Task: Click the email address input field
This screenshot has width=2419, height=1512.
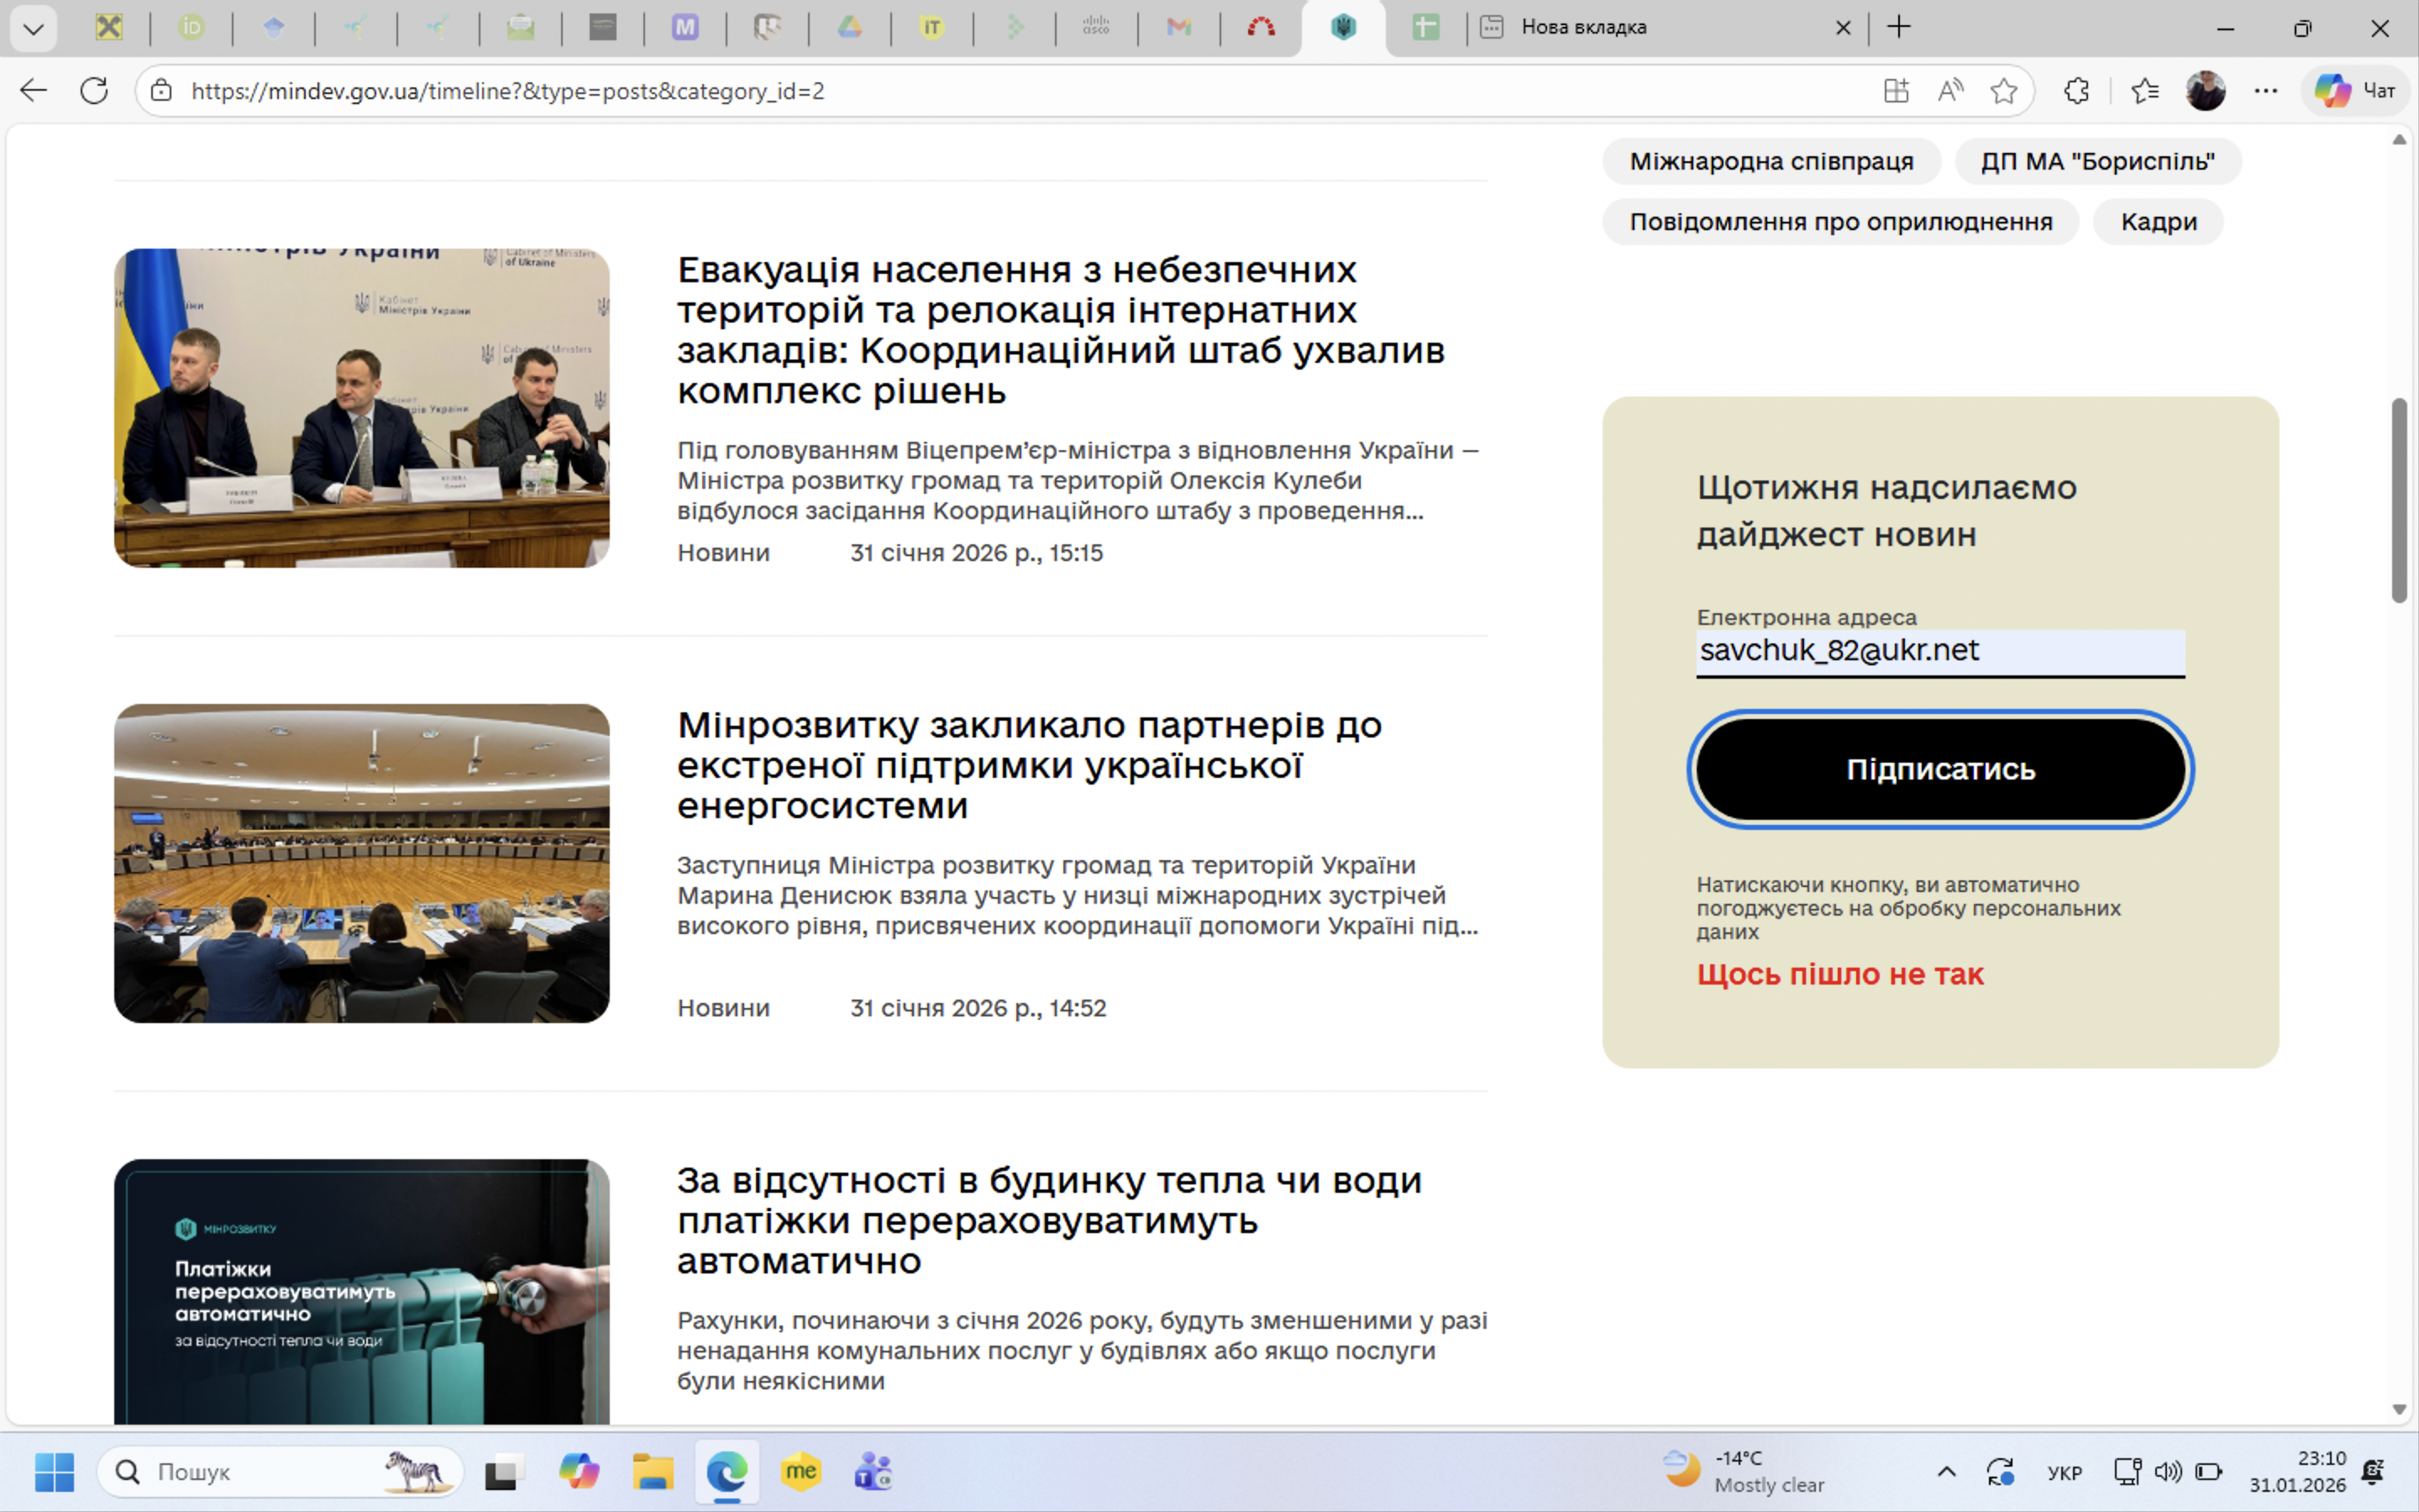Action: [1939, 651]
